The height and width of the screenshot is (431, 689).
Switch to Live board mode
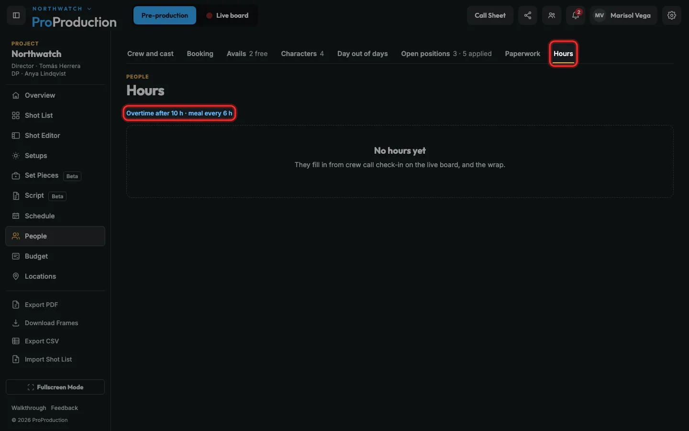pos(227,15)
